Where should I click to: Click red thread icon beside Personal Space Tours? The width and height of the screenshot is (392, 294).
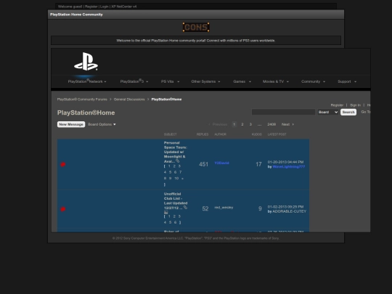point(63,164)
